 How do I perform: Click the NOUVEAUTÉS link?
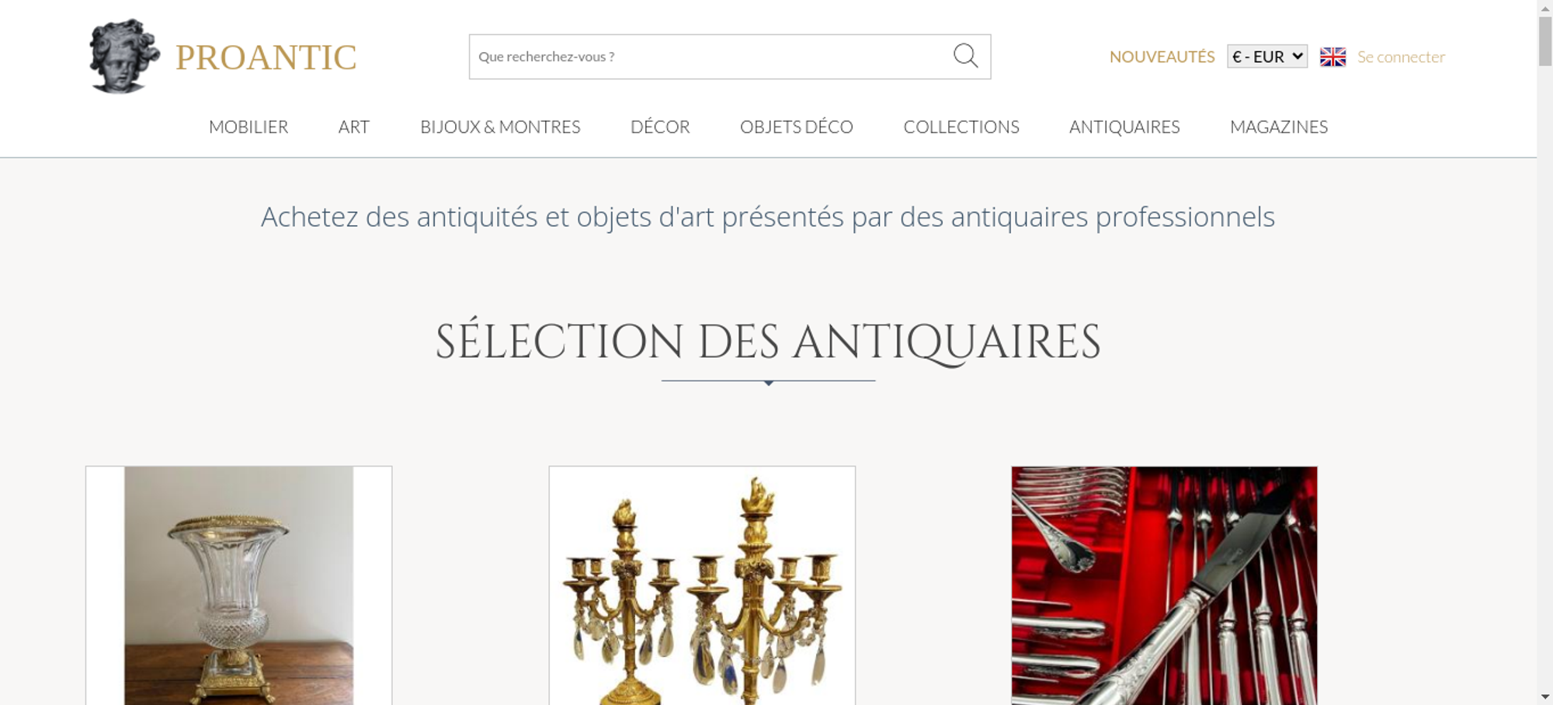tap(1162, 57)
